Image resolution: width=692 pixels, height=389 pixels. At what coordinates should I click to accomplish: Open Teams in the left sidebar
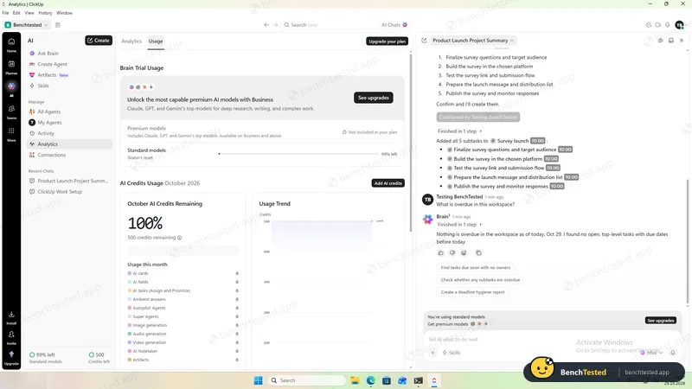pos(11,112)
